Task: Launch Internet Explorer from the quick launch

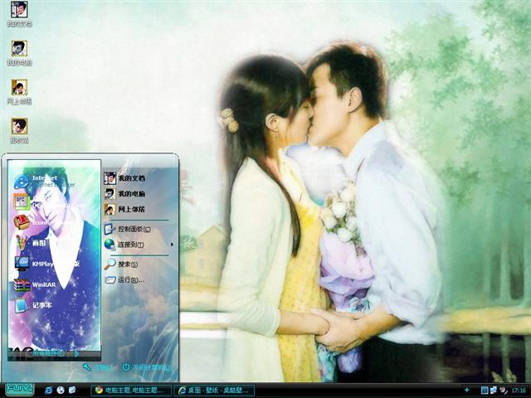Action: (49, 391)
